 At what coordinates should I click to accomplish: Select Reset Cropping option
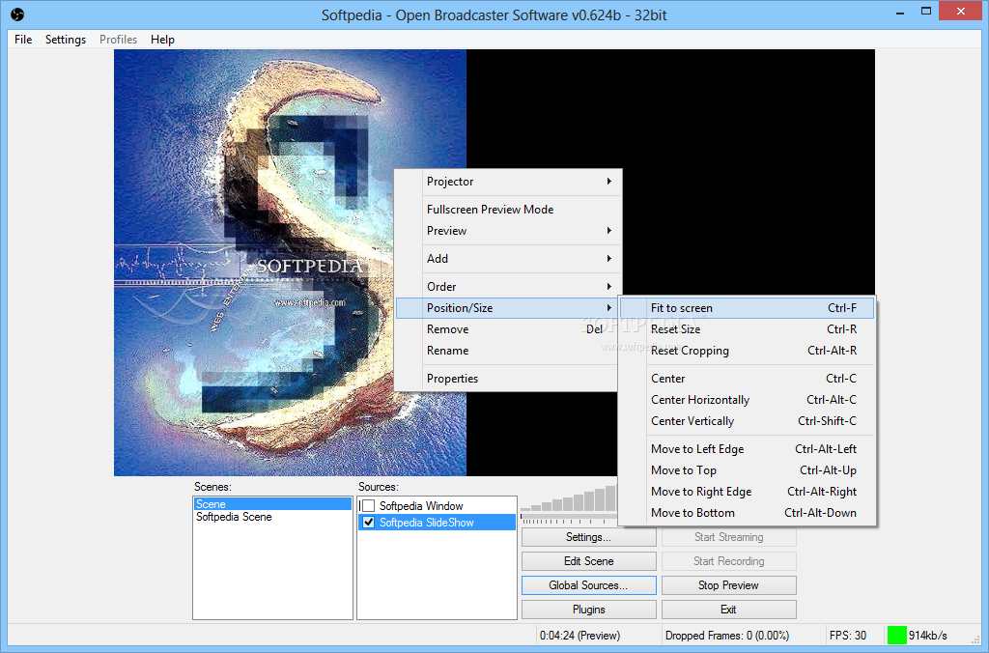coord(748,351)
